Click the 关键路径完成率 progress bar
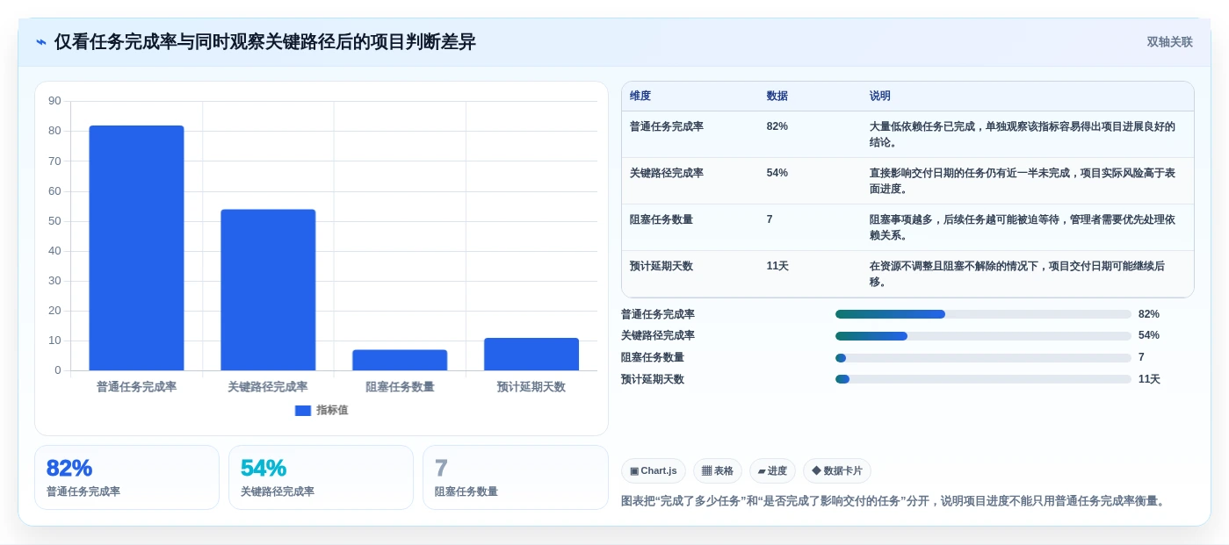This screenshot has width=1229, height=545. (x=983, y=335)
